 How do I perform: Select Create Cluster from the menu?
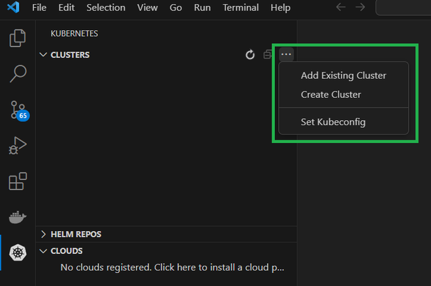[x=331, y=95]
